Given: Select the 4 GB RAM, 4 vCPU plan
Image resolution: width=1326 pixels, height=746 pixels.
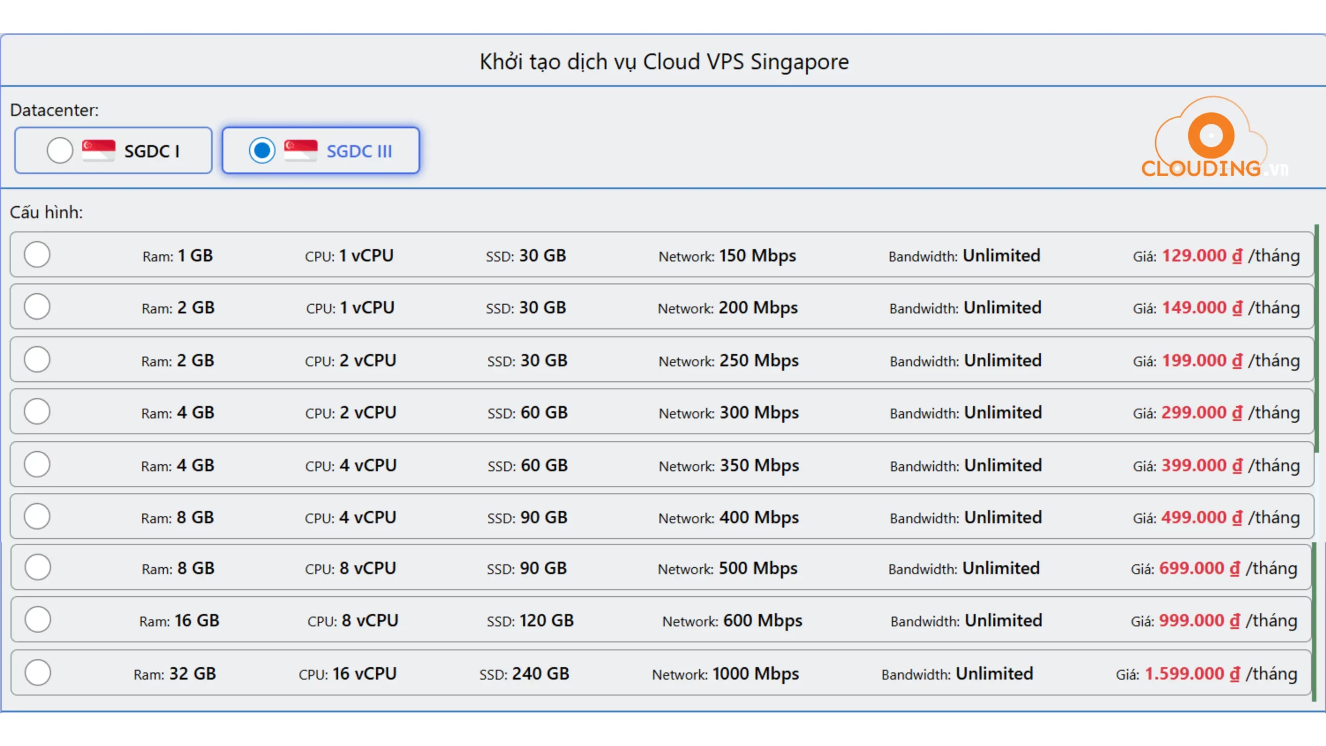Looking at the screenshot, I should (x=37, y=464).
